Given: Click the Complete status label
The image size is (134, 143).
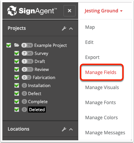Looking at the screenshot, I should pyautogui.click(x=38, y=102).
